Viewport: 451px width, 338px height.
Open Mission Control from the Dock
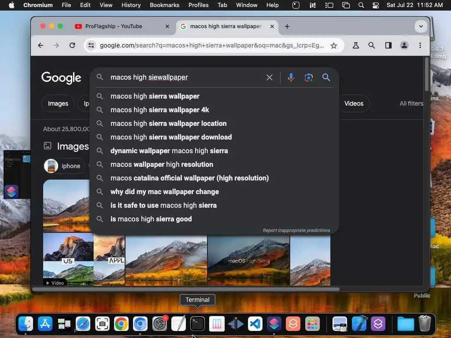[x=64, y=324]
